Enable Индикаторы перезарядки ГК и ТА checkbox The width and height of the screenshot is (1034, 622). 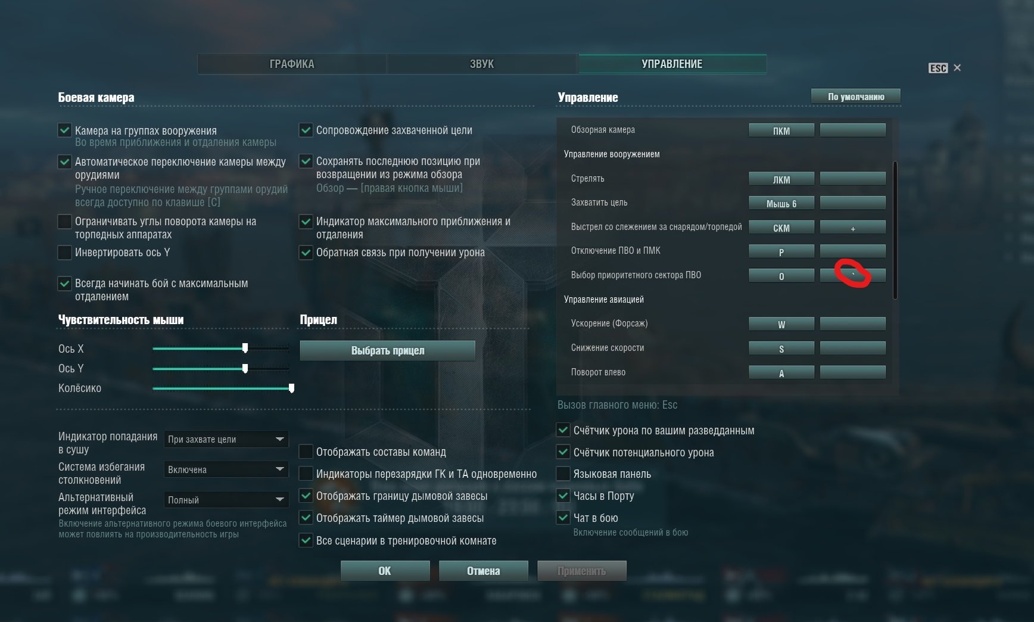(x=306, y=474)
